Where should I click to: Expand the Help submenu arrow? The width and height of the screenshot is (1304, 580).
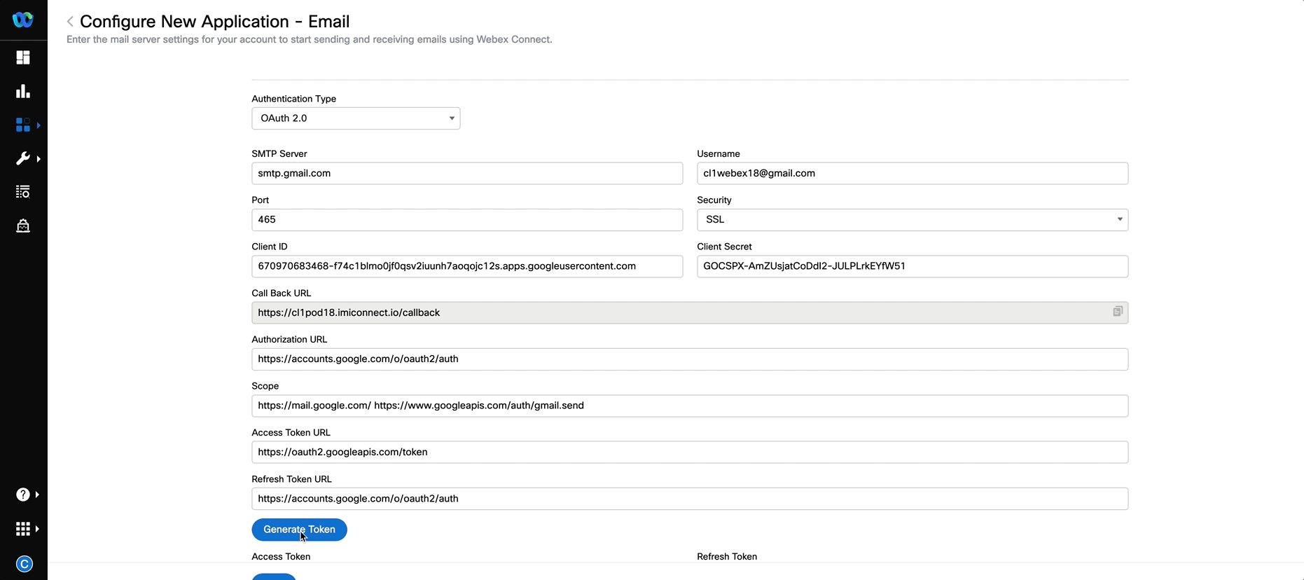37,495
